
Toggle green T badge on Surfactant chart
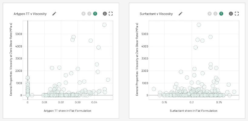pos(221,14)
